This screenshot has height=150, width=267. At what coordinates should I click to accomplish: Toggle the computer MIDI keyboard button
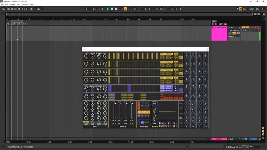click(x=241, y=9)
